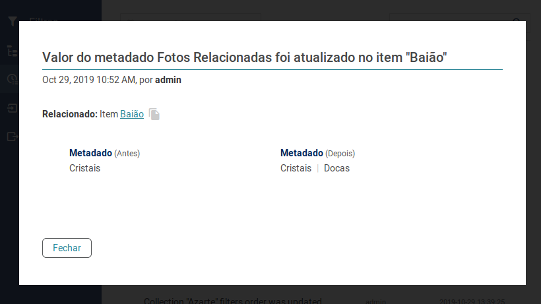The height and width of the screenshot is (304, 541).
Task: Click the dialog title about Fotos Relacionadas
Action: (245, 57)
